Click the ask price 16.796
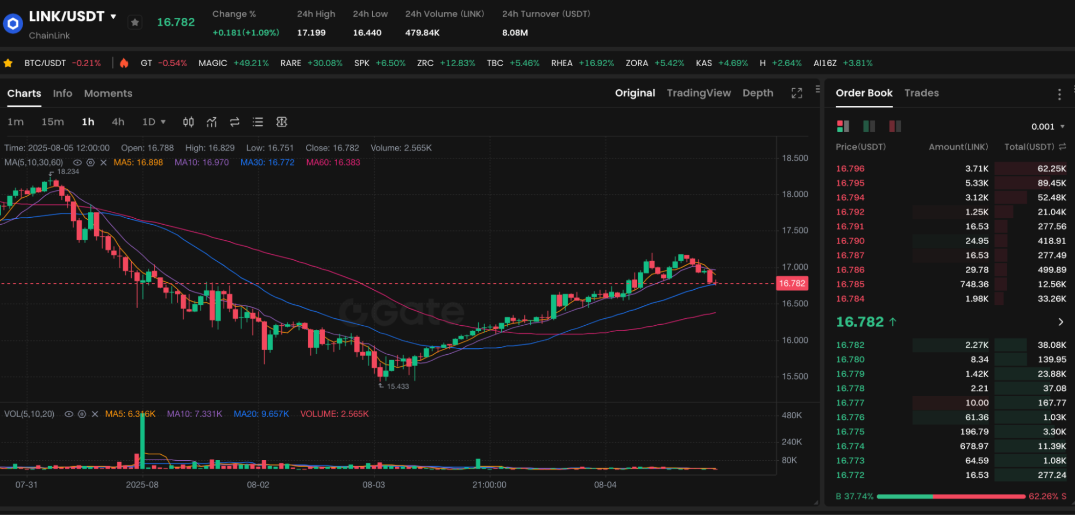The image size is (1075, 515). click(850, 168)
